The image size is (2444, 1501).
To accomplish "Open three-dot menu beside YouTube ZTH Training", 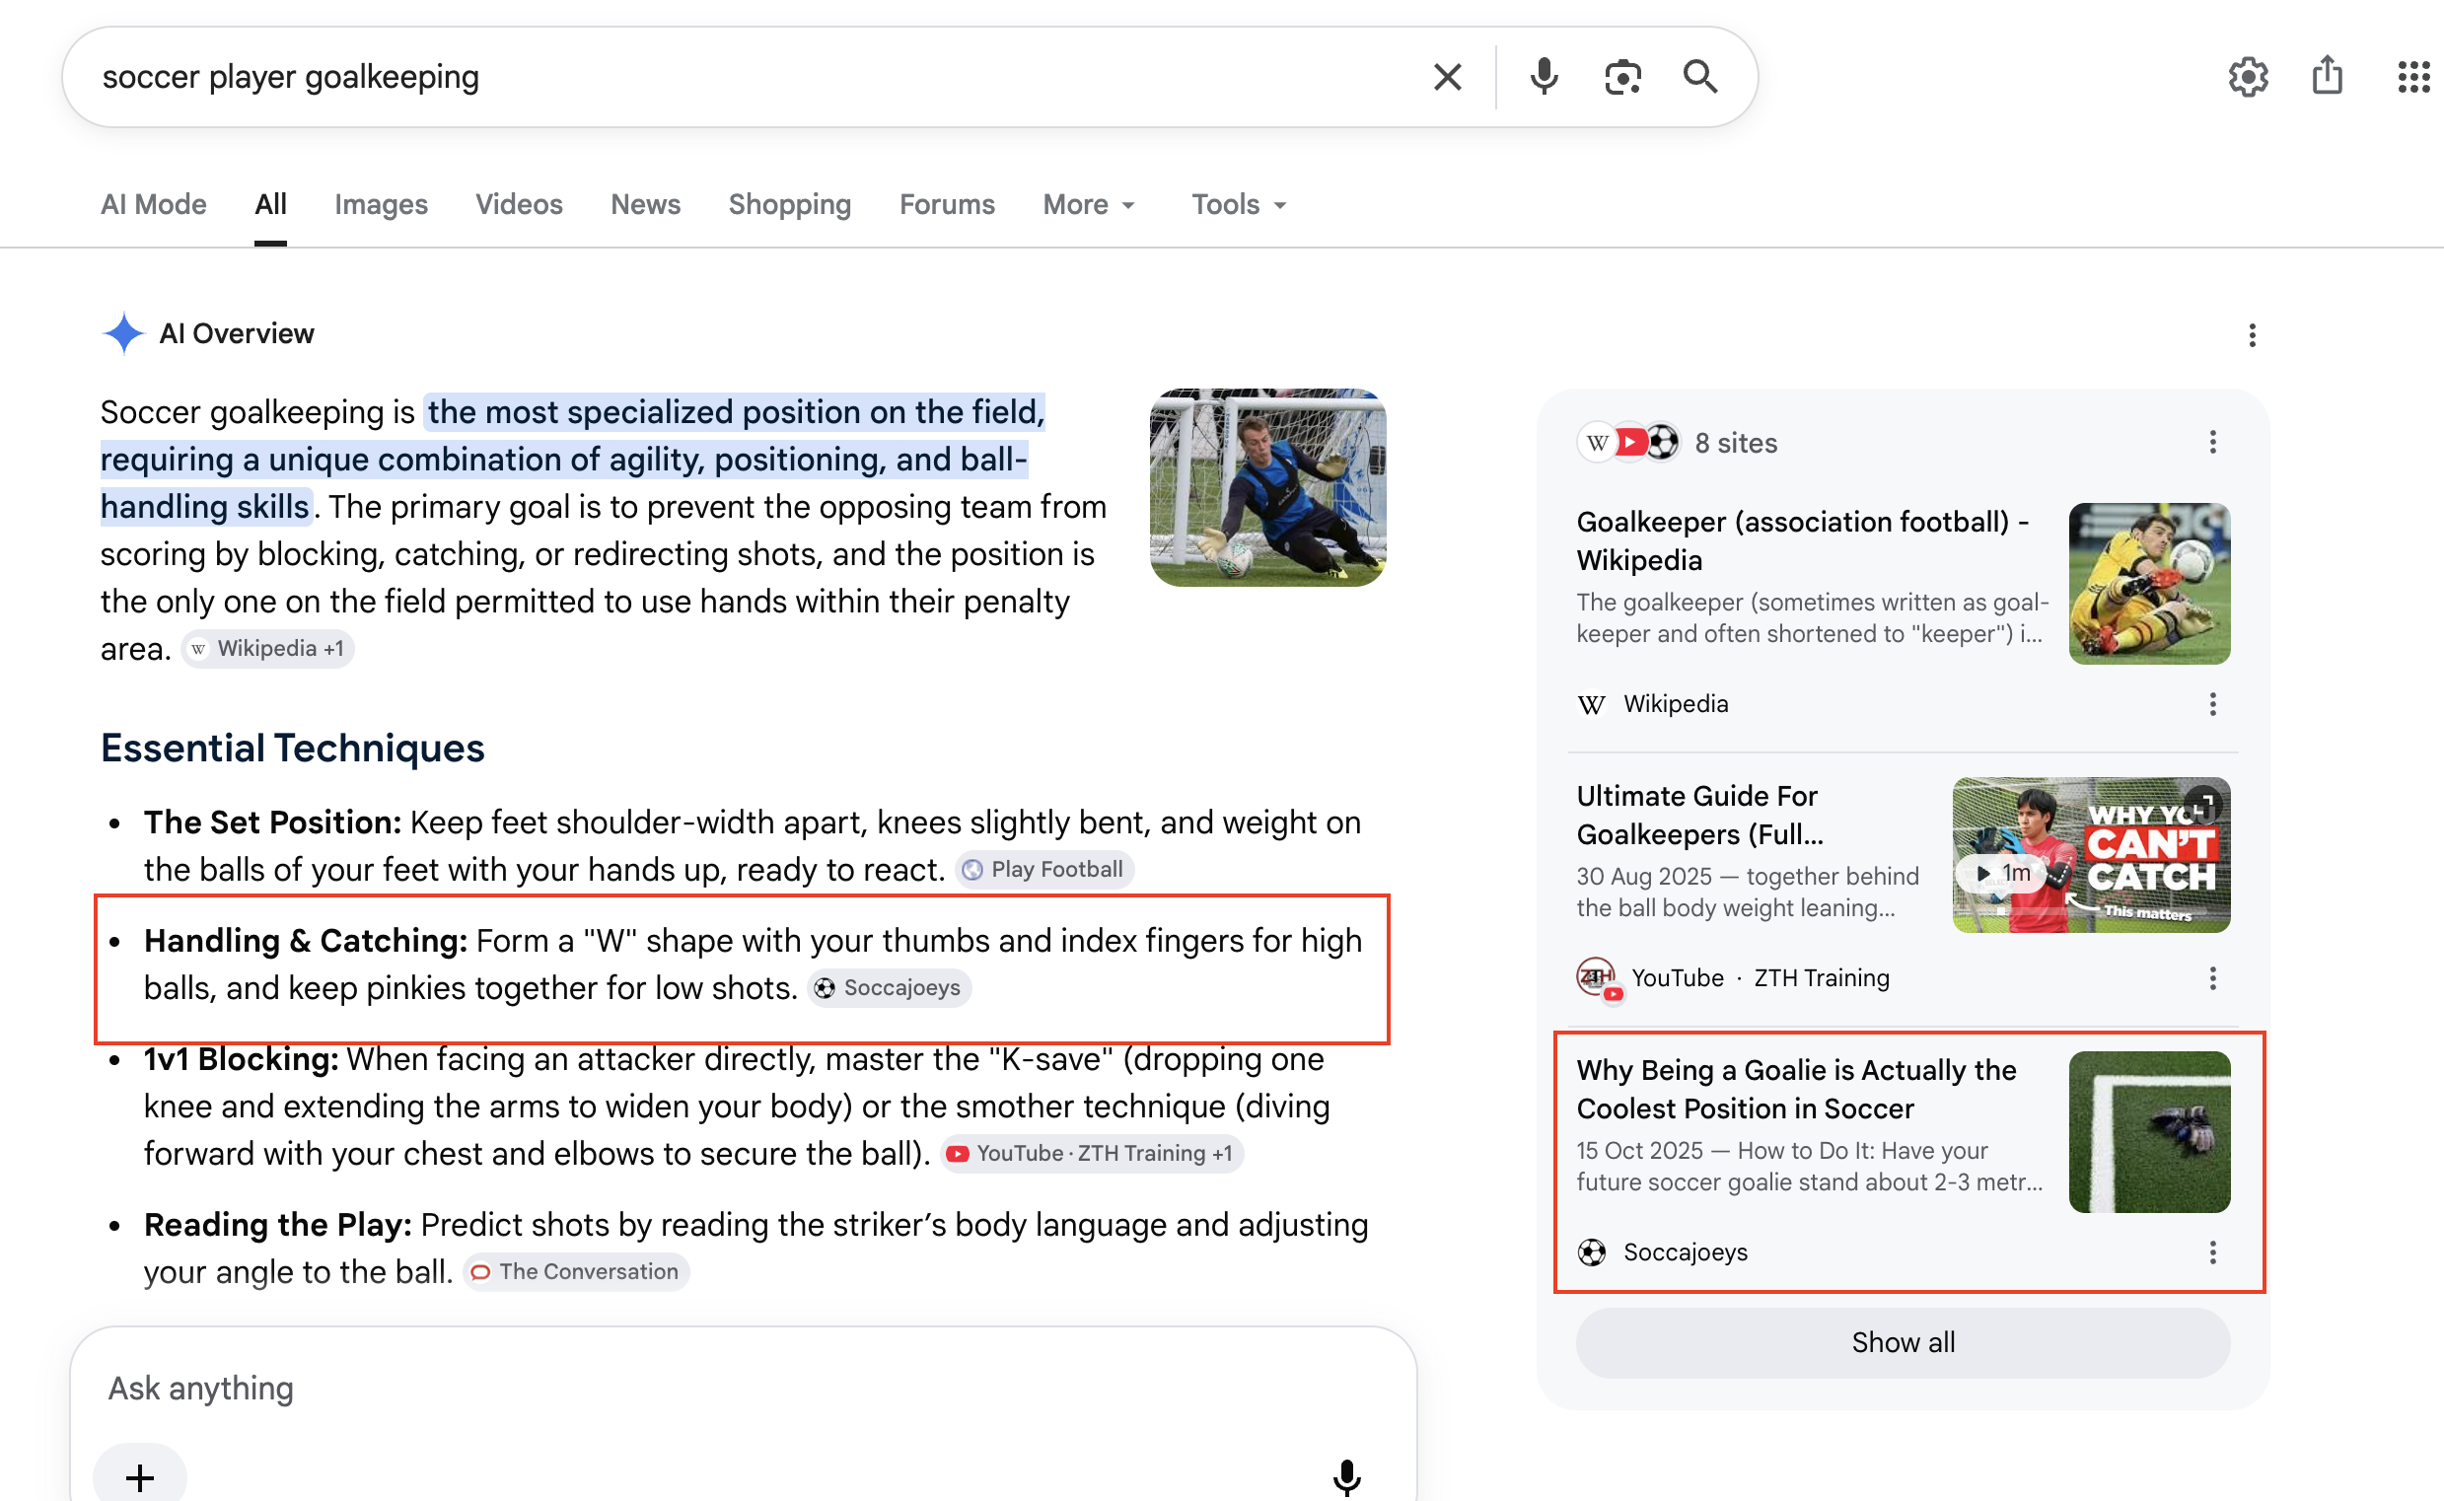I will pyautogui.click(x=2211, y=979).
